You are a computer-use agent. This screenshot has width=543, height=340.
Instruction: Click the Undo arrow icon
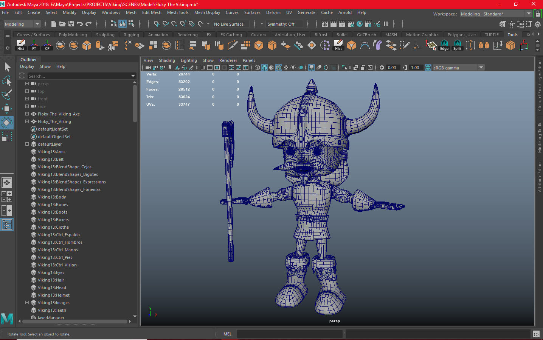80,24
